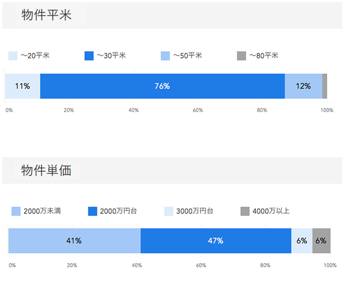Image resolution: width=344 pixels, height=287 pixels.
Task: Select the gray ～80平米 bar segment
Action: coord(325,86)
